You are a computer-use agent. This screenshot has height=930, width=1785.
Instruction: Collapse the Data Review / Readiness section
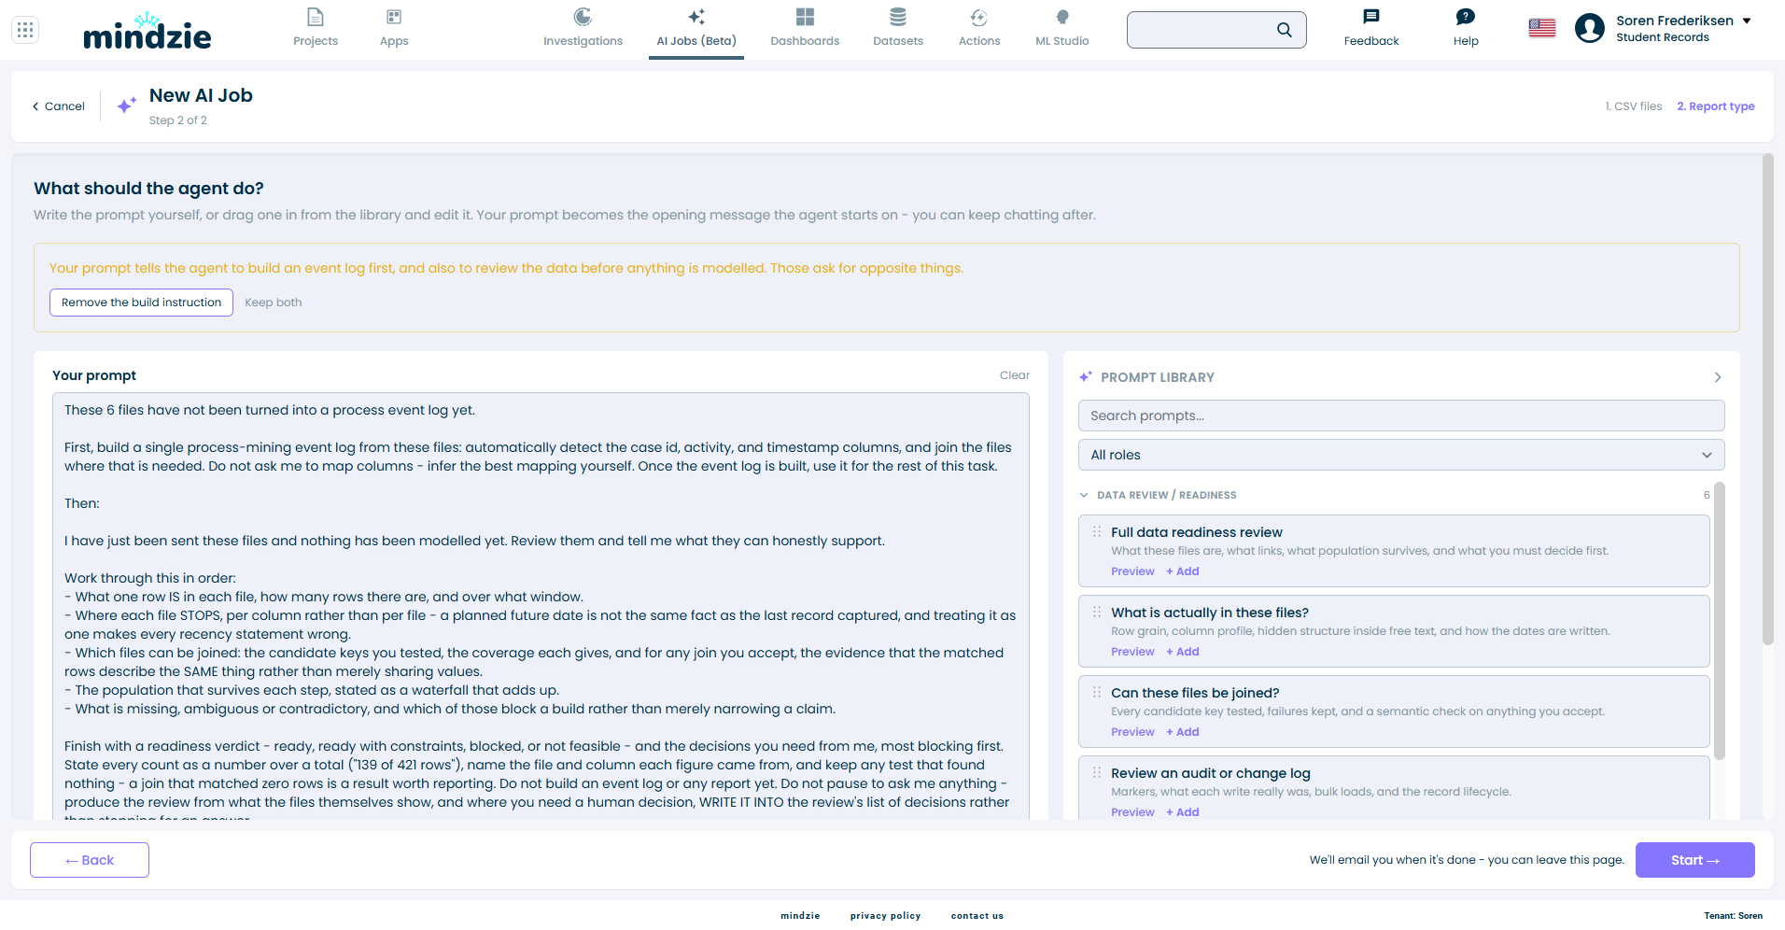coord(1084,495)
